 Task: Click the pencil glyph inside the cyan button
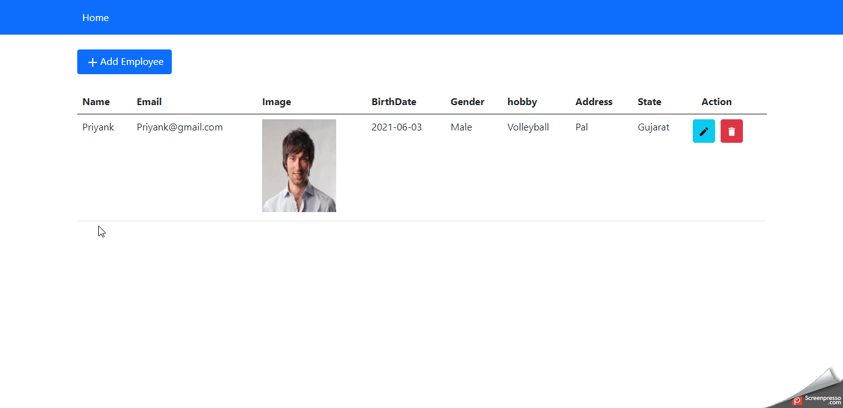click(703, 131)
